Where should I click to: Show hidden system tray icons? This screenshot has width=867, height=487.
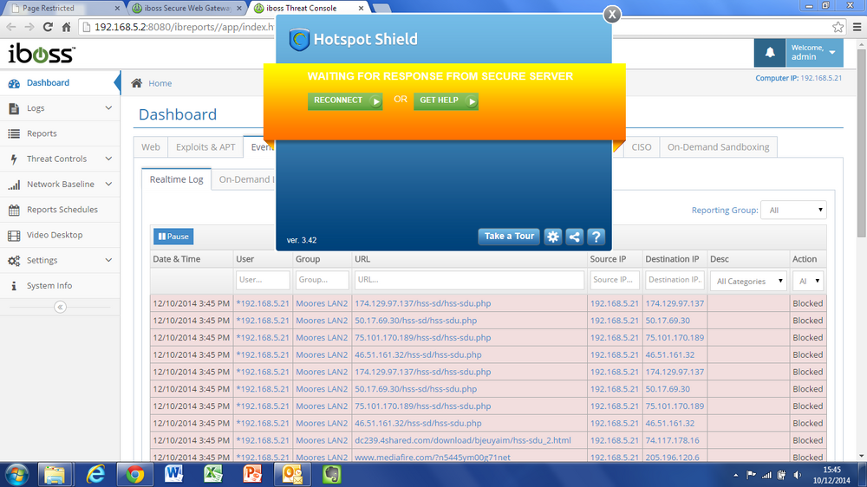pos(735,475)
